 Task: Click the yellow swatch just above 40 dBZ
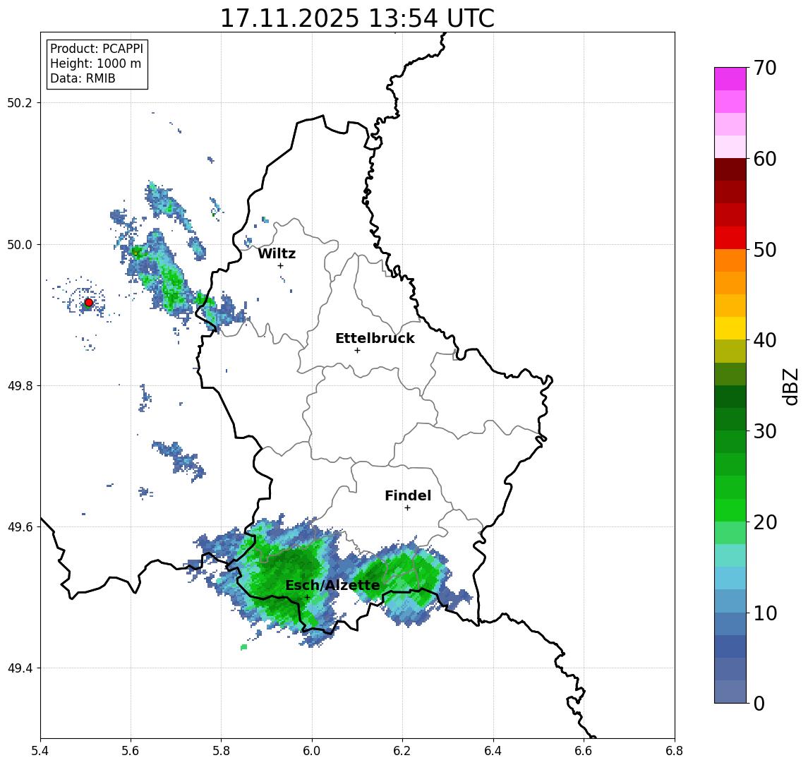pyautogui.click(x=730, y=328)
